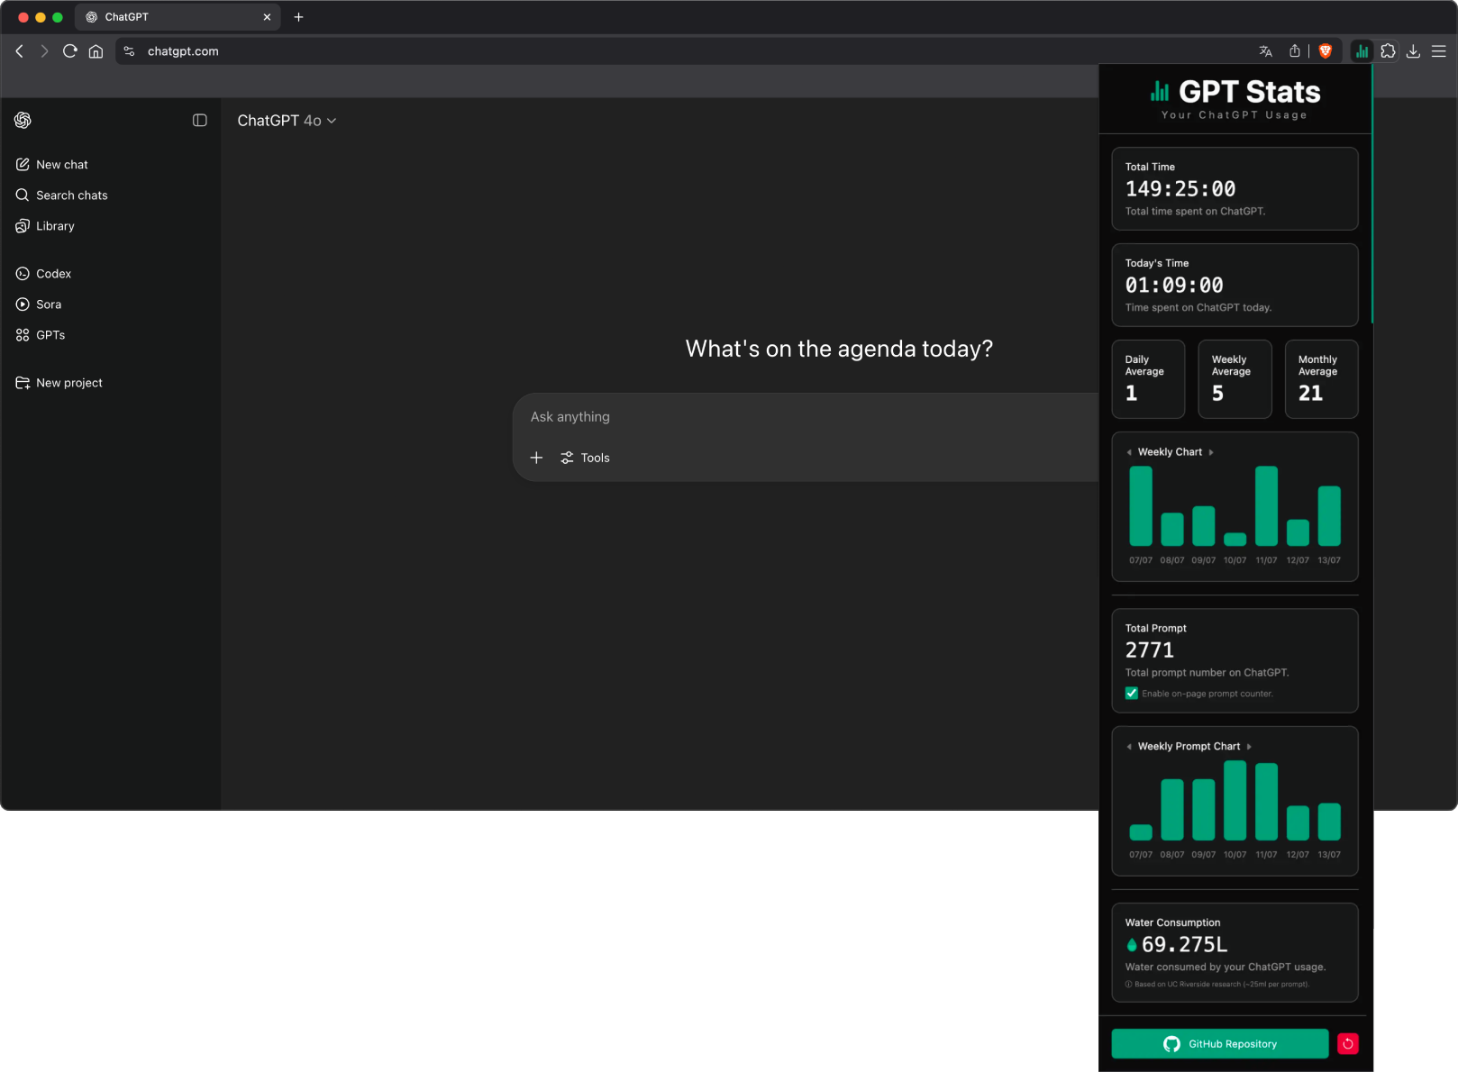Reload the page
Image resolution: width=1458 pixels, height=1072 pixels.
[70, 51]
